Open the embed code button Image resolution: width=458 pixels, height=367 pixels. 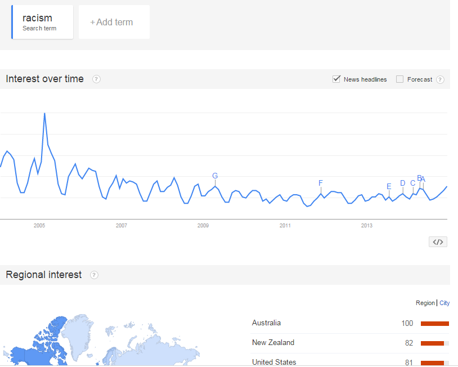tap(438, 242)
